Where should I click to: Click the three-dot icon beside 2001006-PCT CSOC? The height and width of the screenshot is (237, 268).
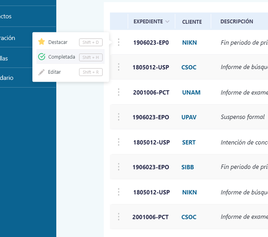click(119, 217)
